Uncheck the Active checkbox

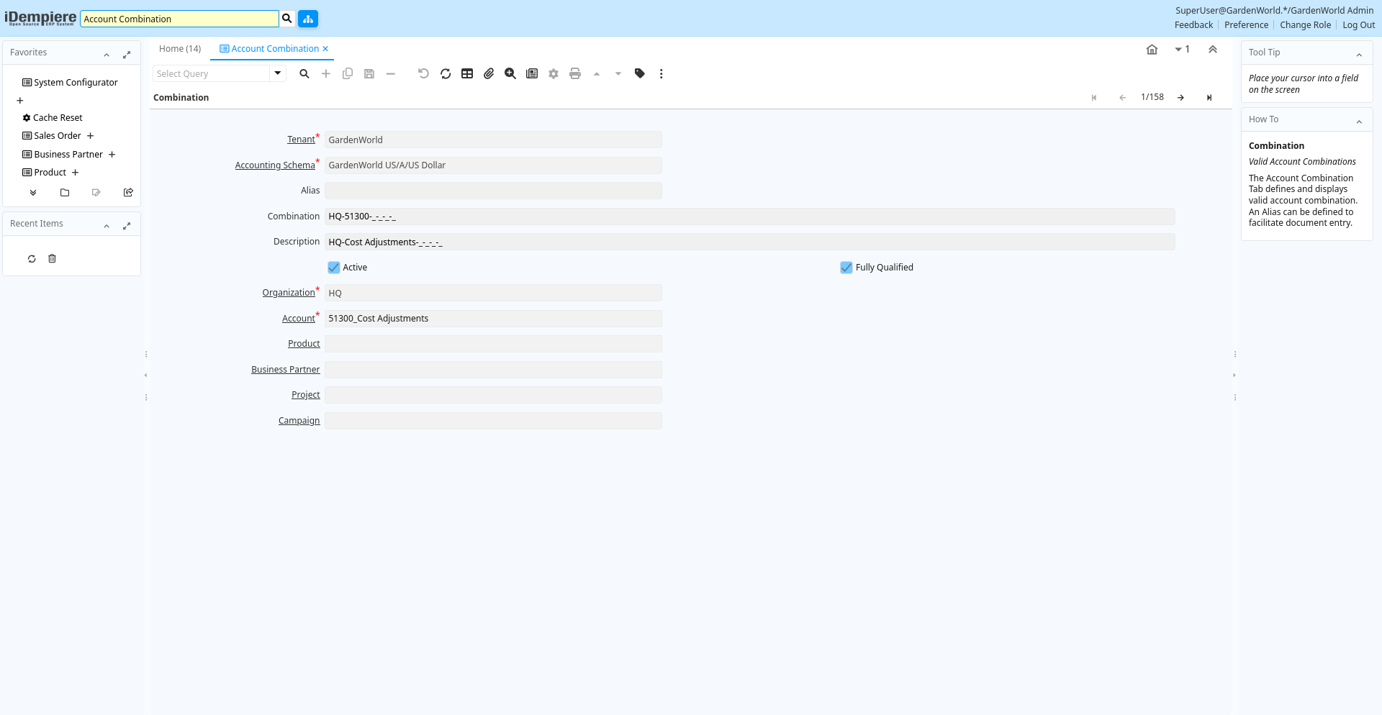pyautogui.click(x=334, y=268)
